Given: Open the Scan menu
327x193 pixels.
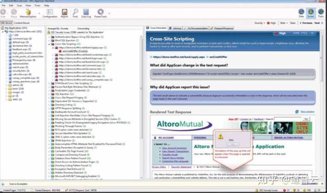Looking at the screenshot, I should pos(20,5).
